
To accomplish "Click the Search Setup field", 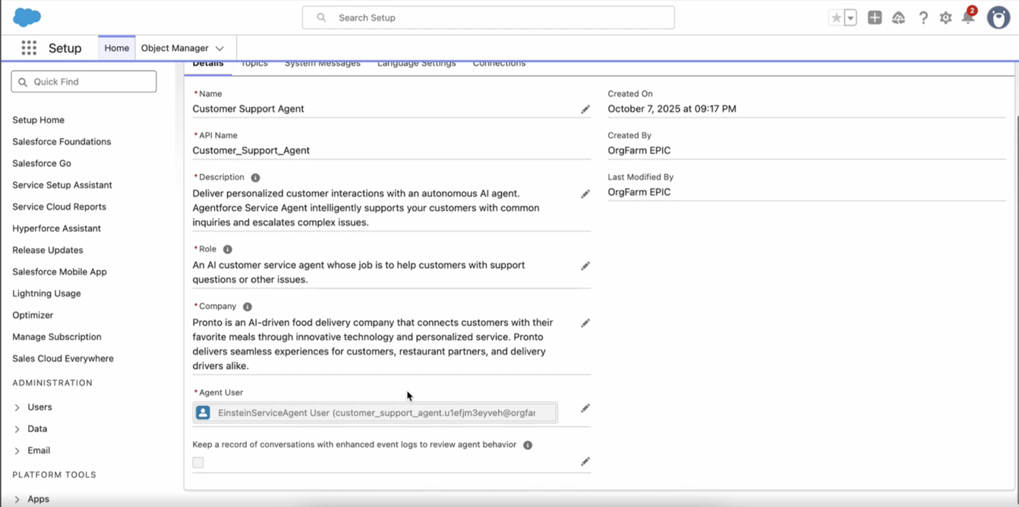I will (488, 17).
